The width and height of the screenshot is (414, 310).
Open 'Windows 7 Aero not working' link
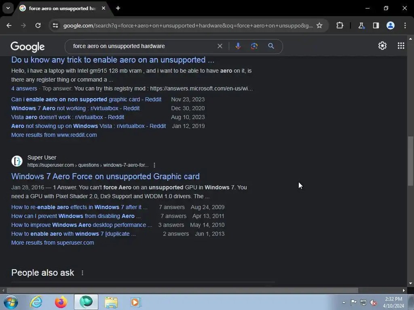point(76,108)
